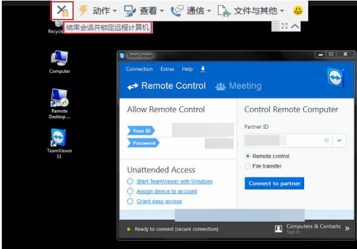Click Assign device to account link

(x=167, y=191)
